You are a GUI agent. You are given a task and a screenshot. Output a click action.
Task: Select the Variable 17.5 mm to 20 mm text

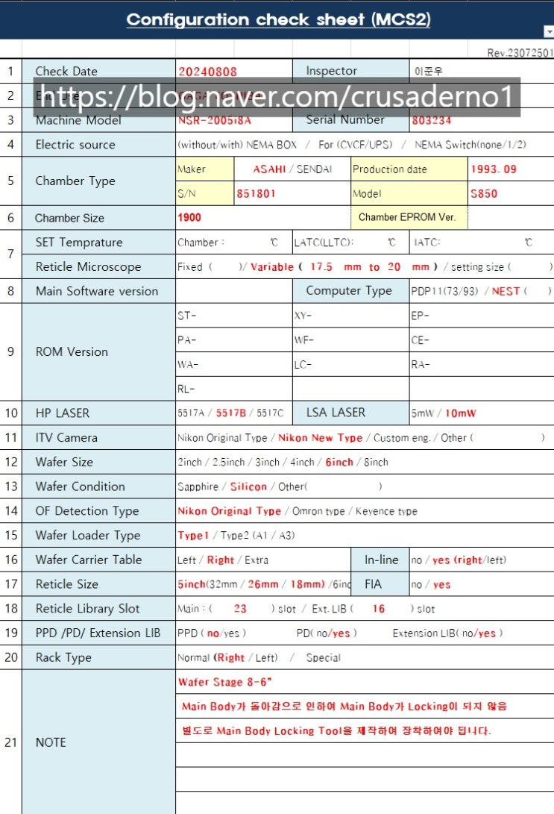click(x=344, y=267)
